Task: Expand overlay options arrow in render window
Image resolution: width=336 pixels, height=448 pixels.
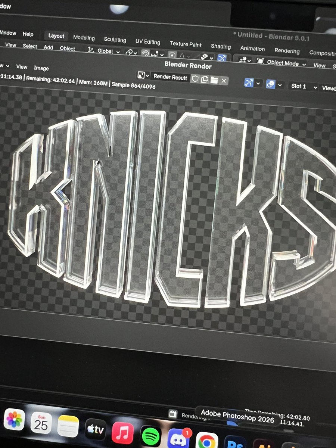Action: click(280, 85)
